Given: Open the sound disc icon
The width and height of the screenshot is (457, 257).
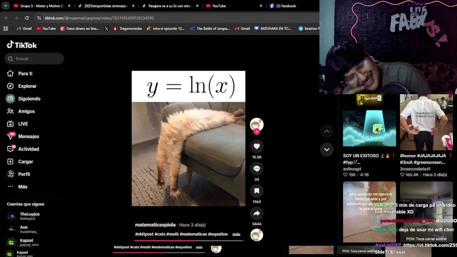Looking at the screenshot, I should point(256,236).
